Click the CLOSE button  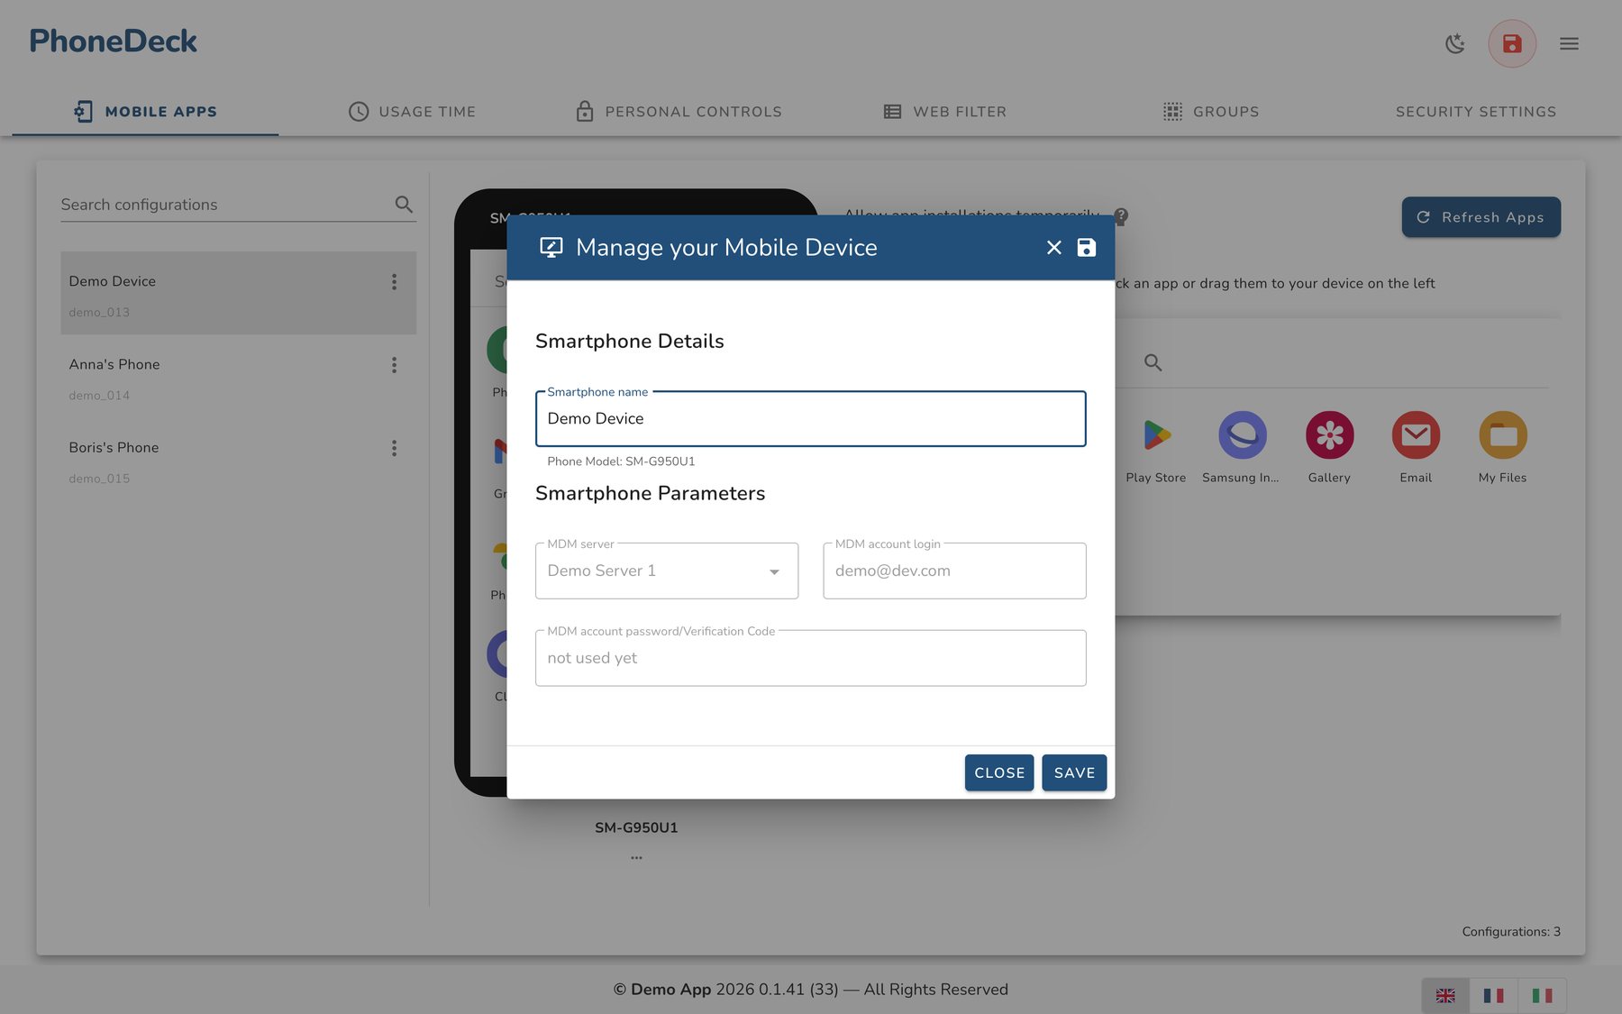point(999,772)
